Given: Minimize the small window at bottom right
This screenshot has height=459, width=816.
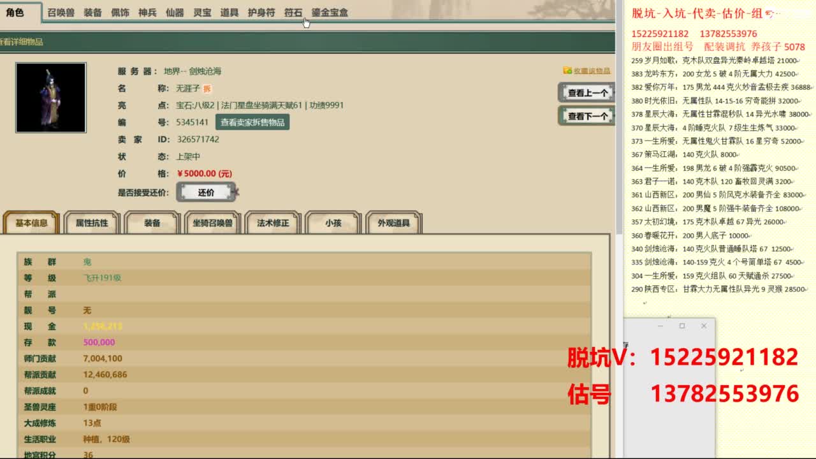Looking at the screenshot, I should (660, 326).
